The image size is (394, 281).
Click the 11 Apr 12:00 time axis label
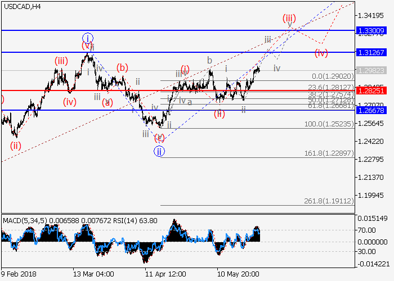[165, 274]
